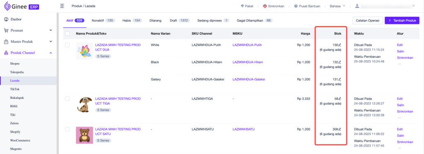Collapse the Produk Channel menu chevron
The image size is (424, 154).
pyautogui.click(x=51, y=53)
